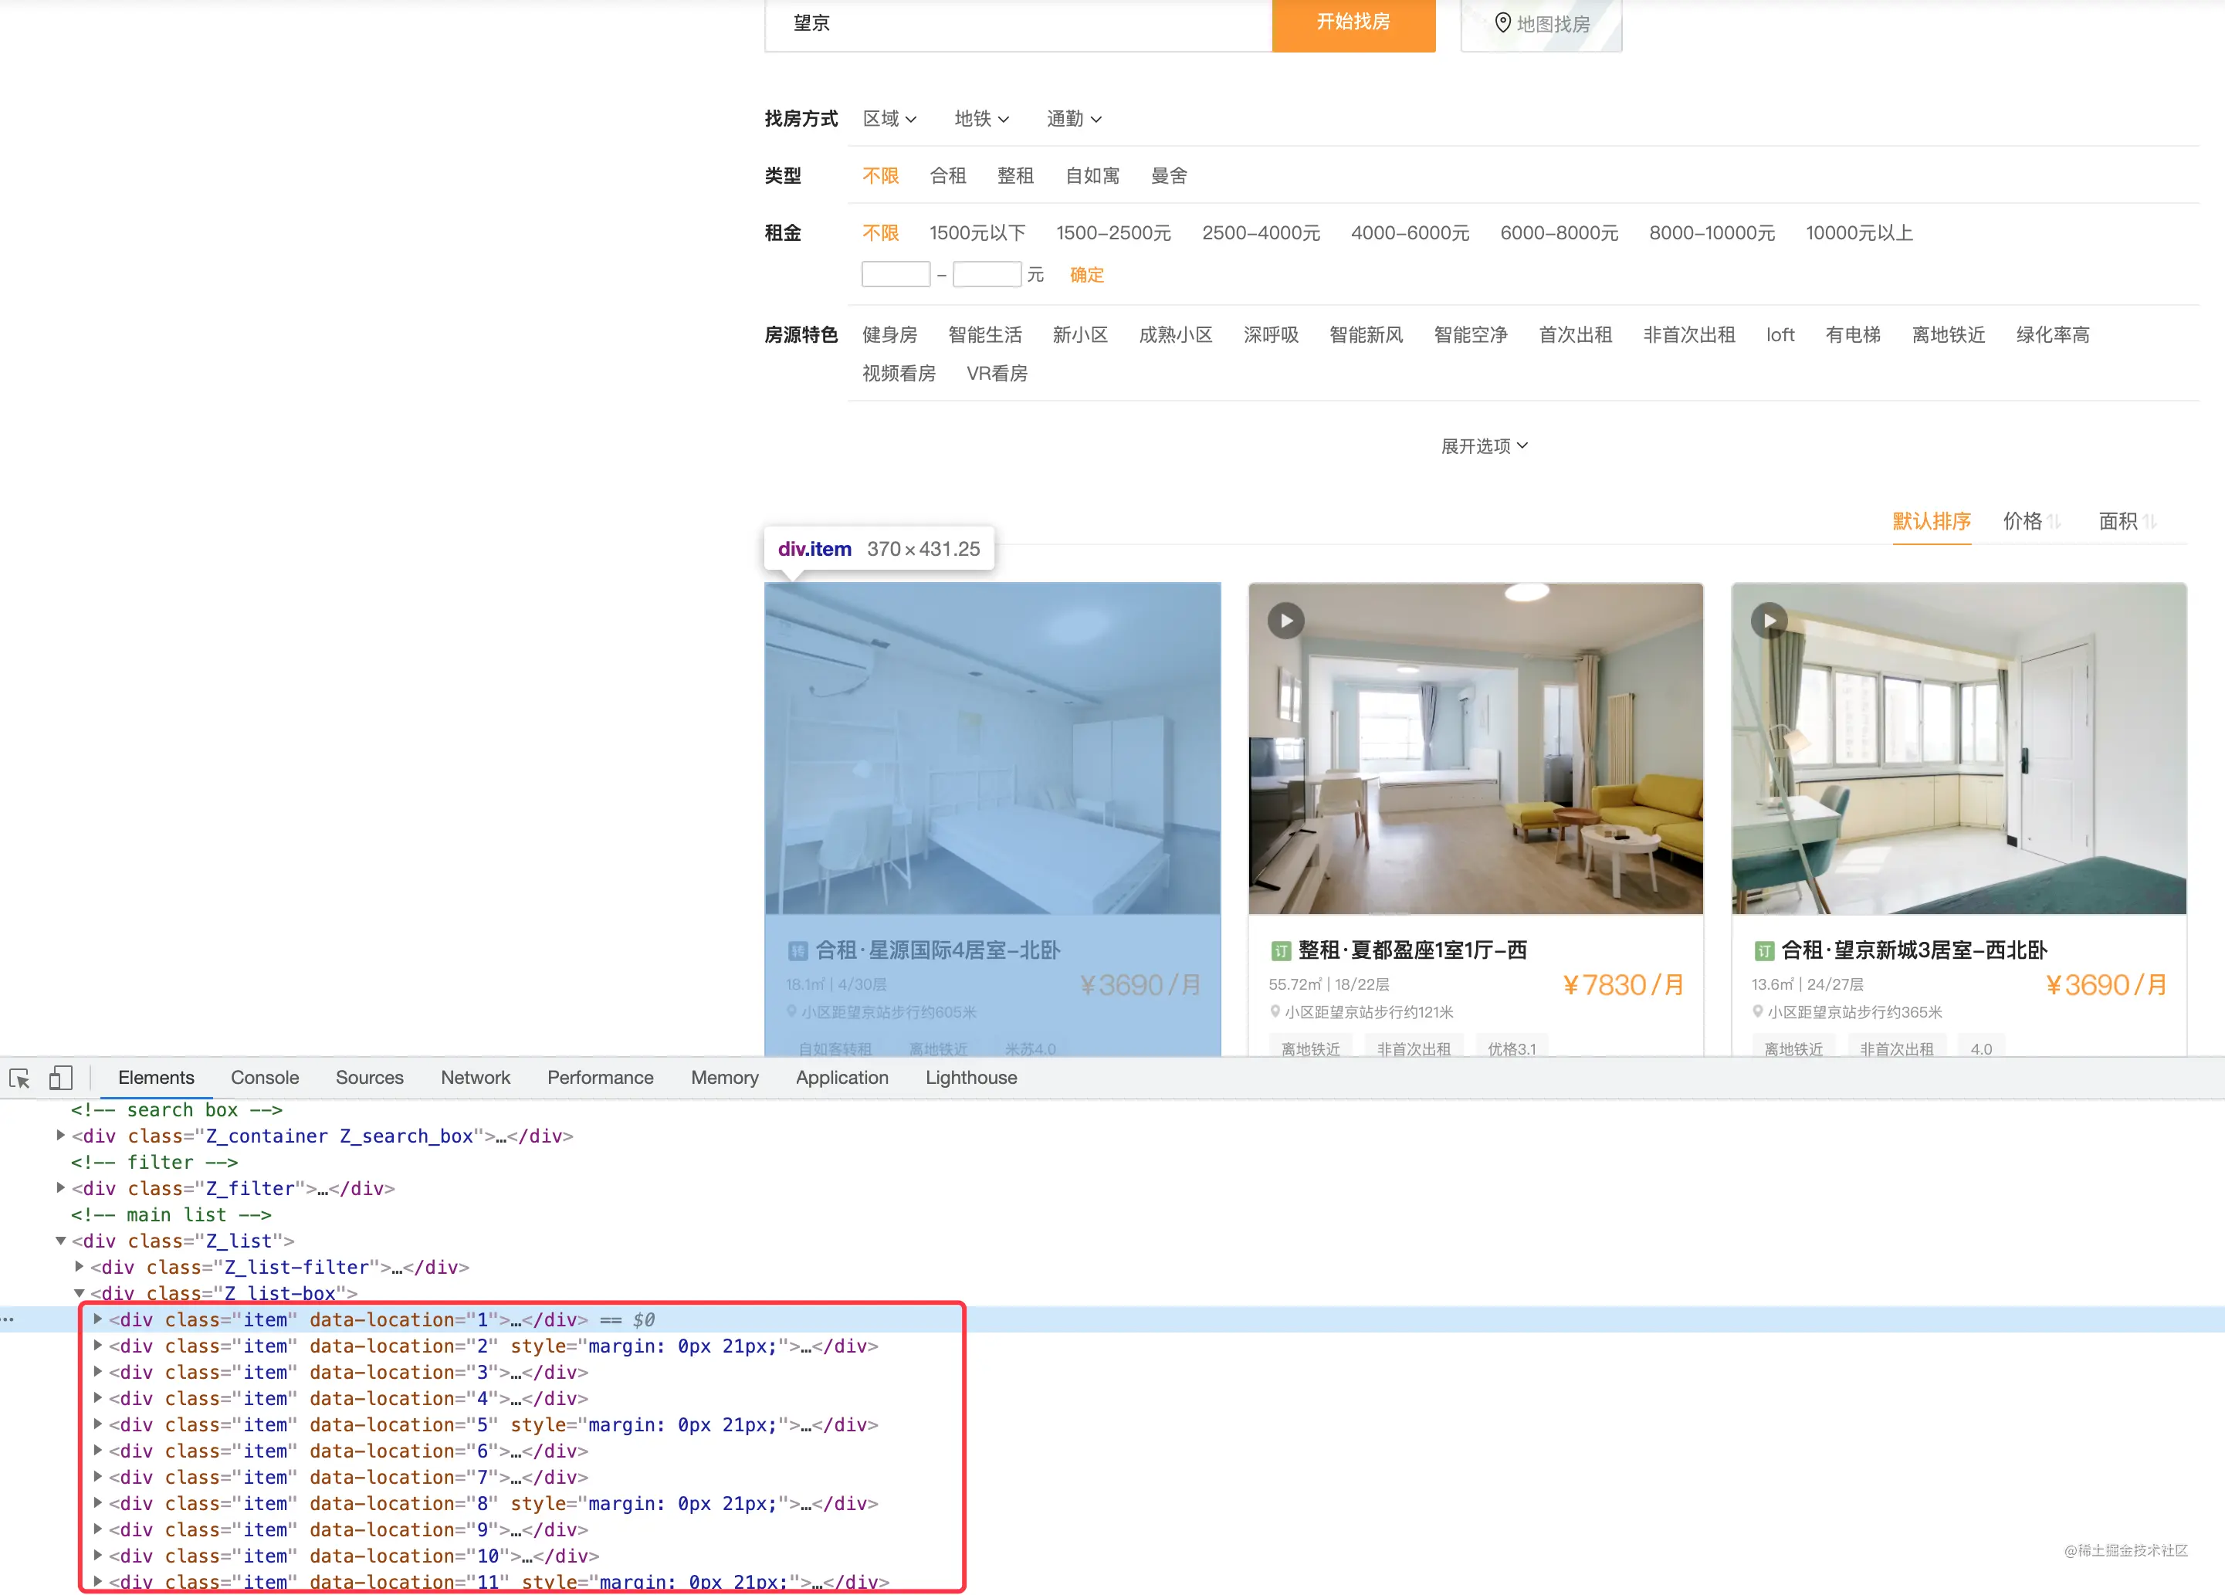Expand the Z_filter div node
Image resolution: width=2225 pixels, height=1595 pixels.
point(61,1188)
